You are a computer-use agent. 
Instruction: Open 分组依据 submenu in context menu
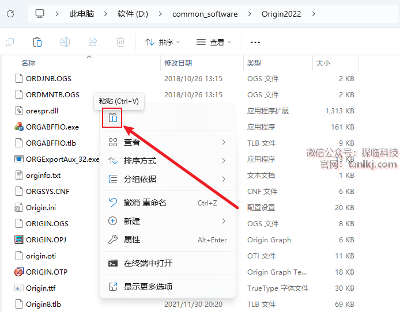[168, 179]
